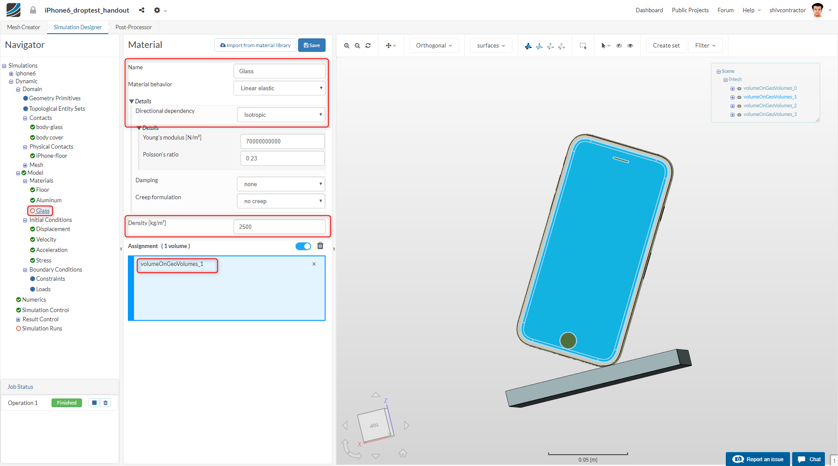This screenshot has width=838, height=466.
Task: Click the project share icon
Action: point(142,10)
